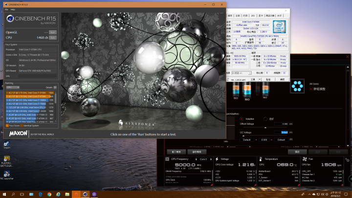Open Cinebench File menu
This screenshot has width=352, height=198.
click(x=6, y=9)
